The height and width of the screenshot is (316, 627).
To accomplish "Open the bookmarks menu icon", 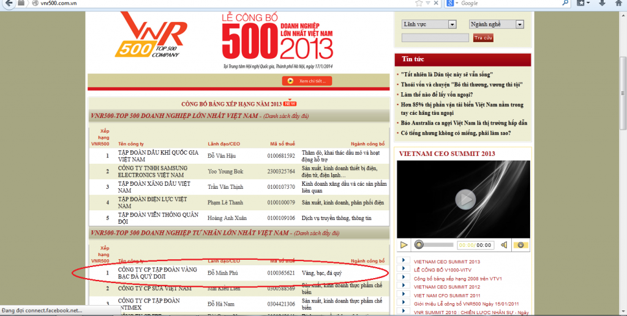I will click(x=583, y=3).
